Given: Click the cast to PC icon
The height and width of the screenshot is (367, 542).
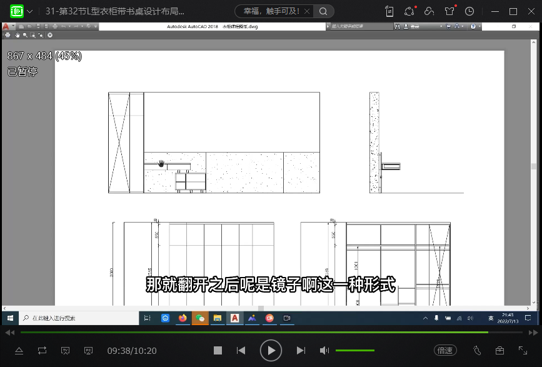Looking at the screenshot, I should coord(89,351).
